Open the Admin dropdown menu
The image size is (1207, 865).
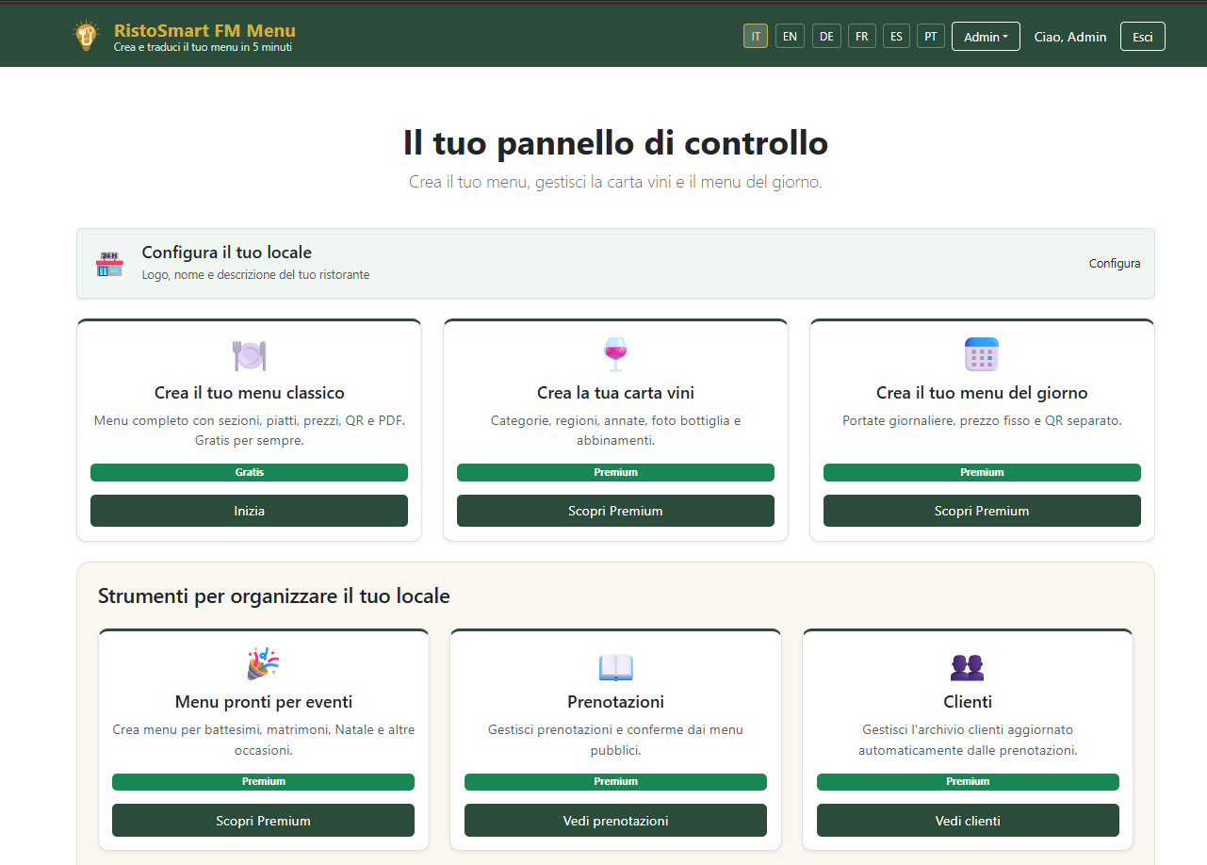pos(986,37)
